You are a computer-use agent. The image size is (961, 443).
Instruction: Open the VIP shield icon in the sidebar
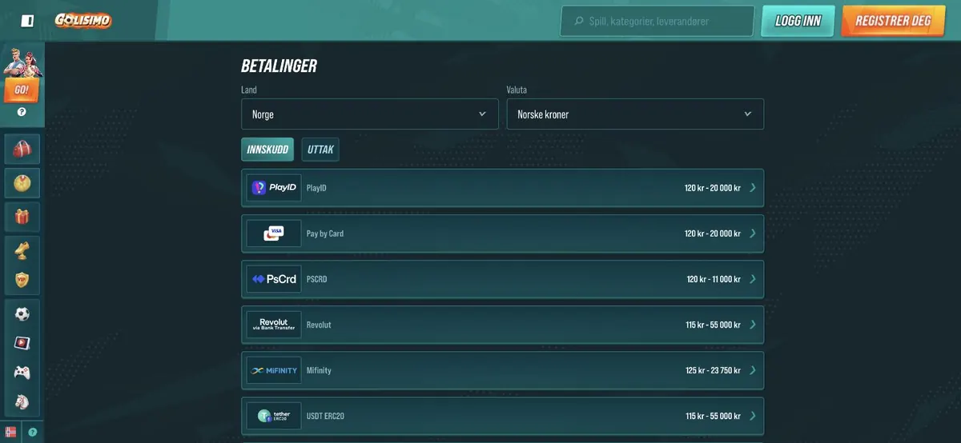point(22,281)
